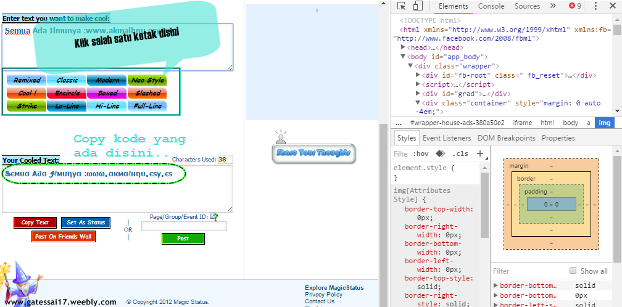Apply the Boxed text style
The height and width of the screenshot is (307, 622).
107,93
